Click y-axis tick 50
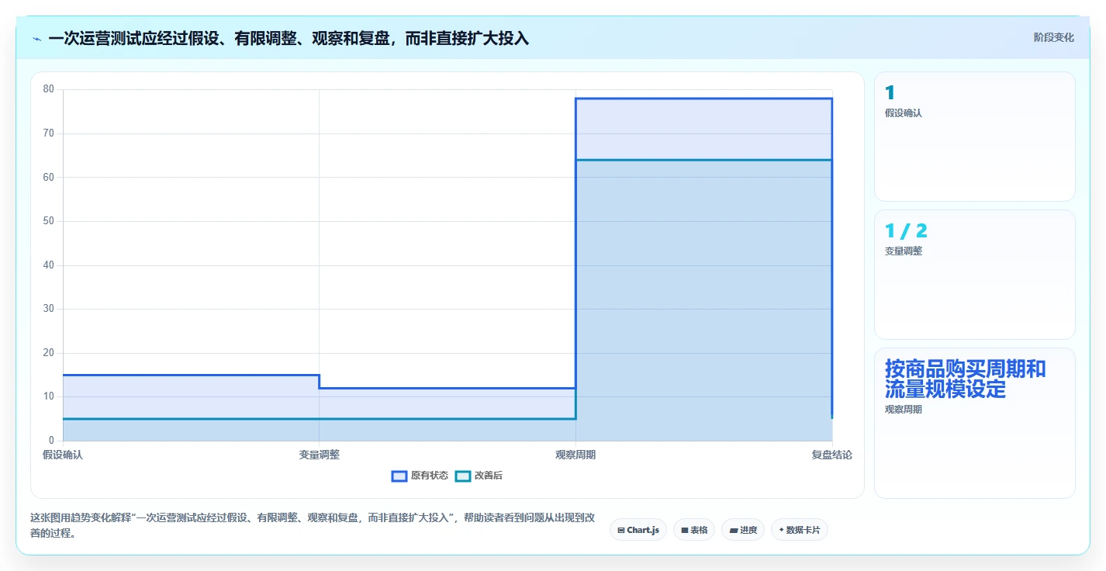The height and width of the screenshot is (571, 1106). tap(48, 221)
